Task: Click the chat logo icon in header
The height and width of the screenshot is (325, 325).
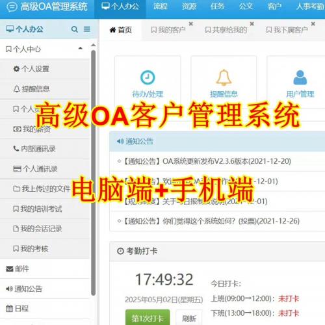Action: coord(12,6)
